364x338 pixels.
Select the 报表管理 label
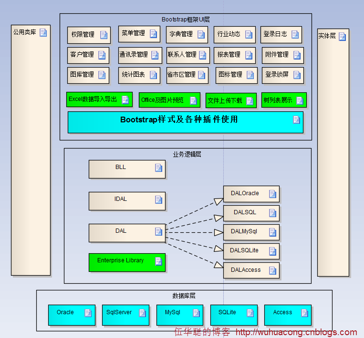pos(229,55)
